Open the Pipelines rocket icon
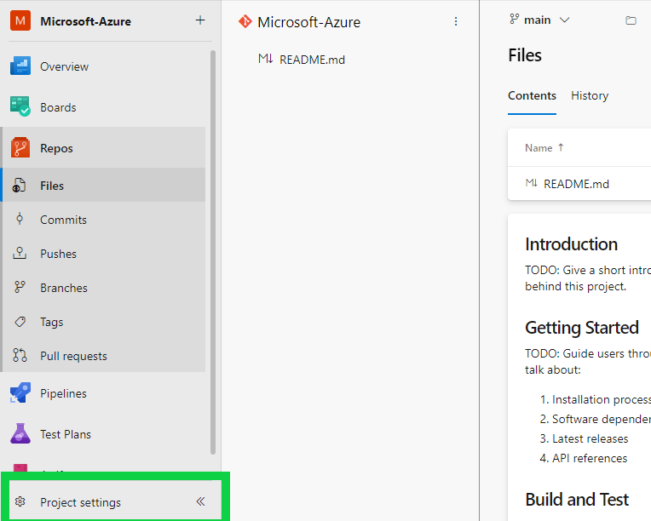 click(20, 393)
